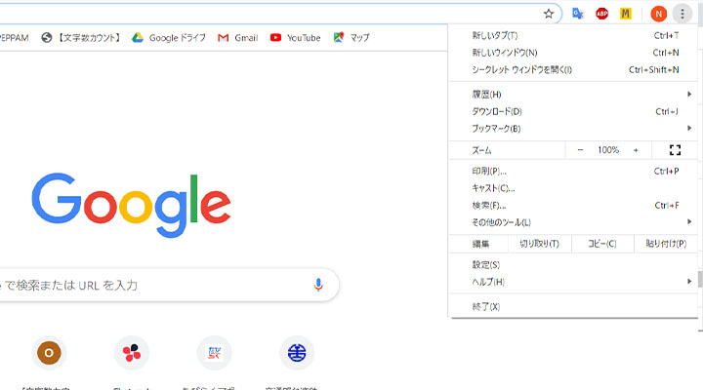Open the Google Translate extension icon

tap(578, 14)
